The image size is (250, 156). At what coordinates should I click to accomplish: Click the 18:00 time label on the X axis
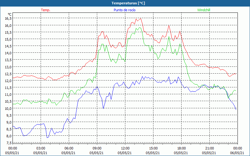point(182,149)
